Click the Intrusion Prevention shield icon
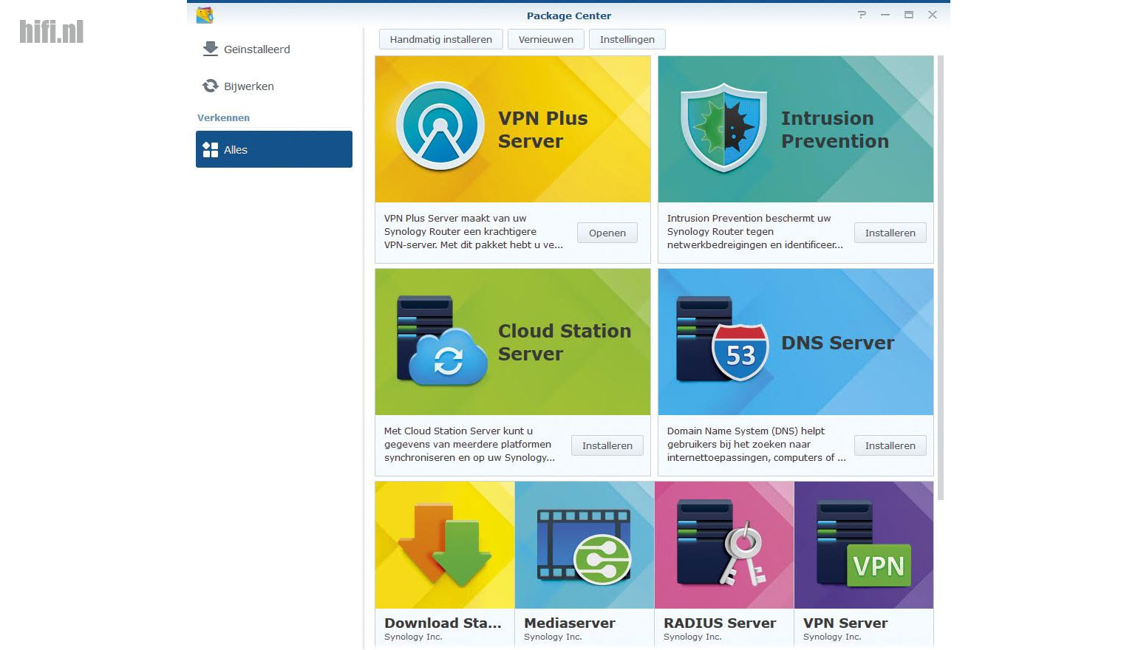The height and width of the screenshot is (650, 1138). [723, 128]
